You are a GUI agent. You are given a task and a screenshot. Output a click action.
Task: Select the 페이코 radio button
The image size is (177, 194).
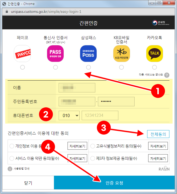[x=23, y=67]
